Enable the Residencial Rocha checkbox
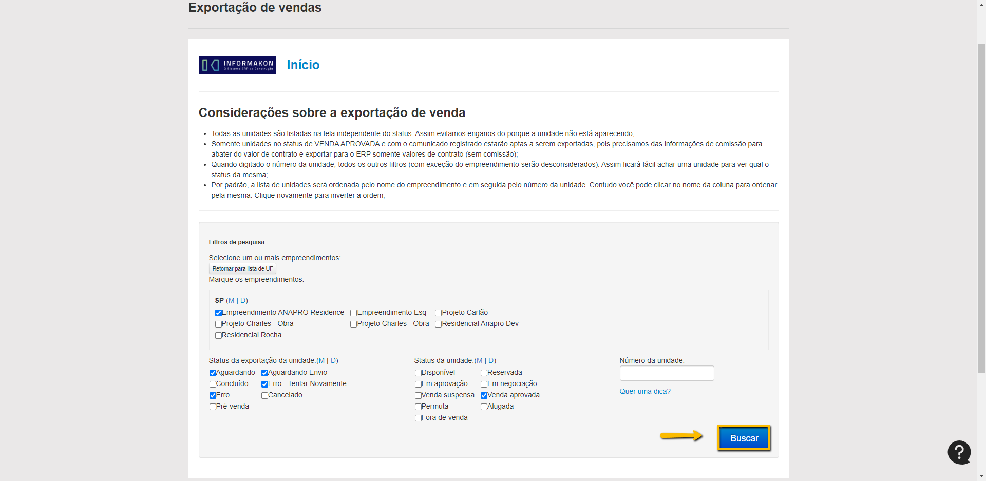986x481 pixels. 218,335
